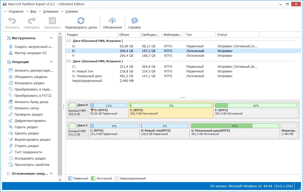Run Проверить раздел operation

[x=26, y=115]
